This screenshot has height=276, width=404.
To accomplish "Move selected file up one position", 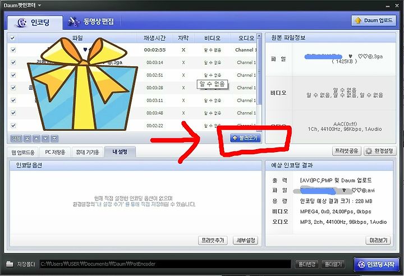I will [x=36, y=139].
